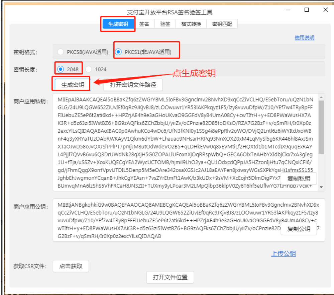Viewport: 334px width, 295px height.
Task: Copy public key with 复制公钥
Action: click(299, 229)
